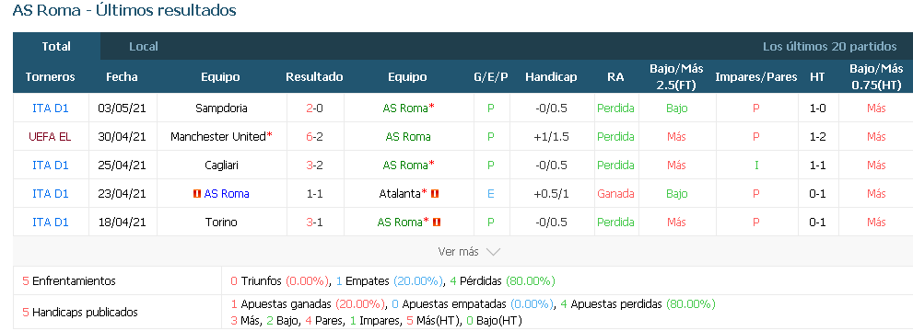Select the Total tab
913x331 pixels.
(x=56, y=47)
